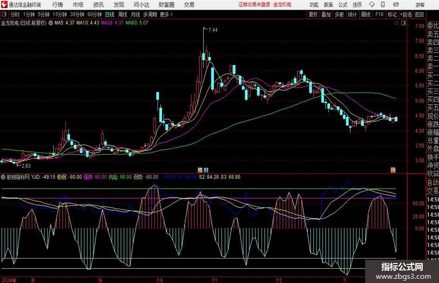Click the S3: 68.80 indicator value

230,177
